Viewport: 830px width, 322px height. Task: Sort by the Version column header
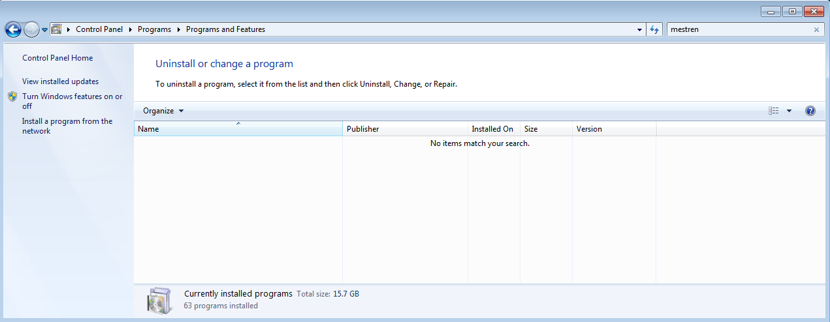[x=614, y=129]
